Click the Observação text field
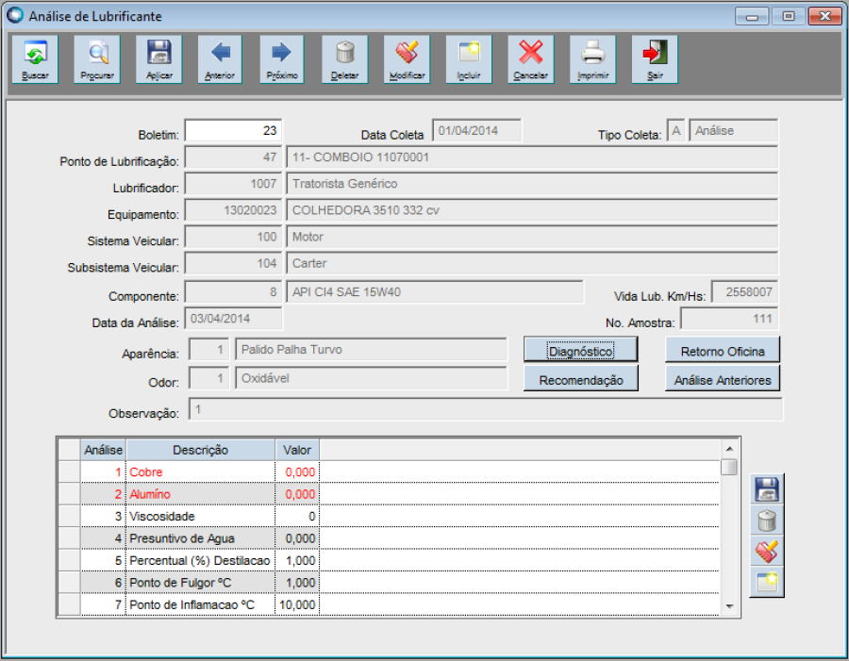The width and height of the screenshot is (849, 661). [486, 408]
